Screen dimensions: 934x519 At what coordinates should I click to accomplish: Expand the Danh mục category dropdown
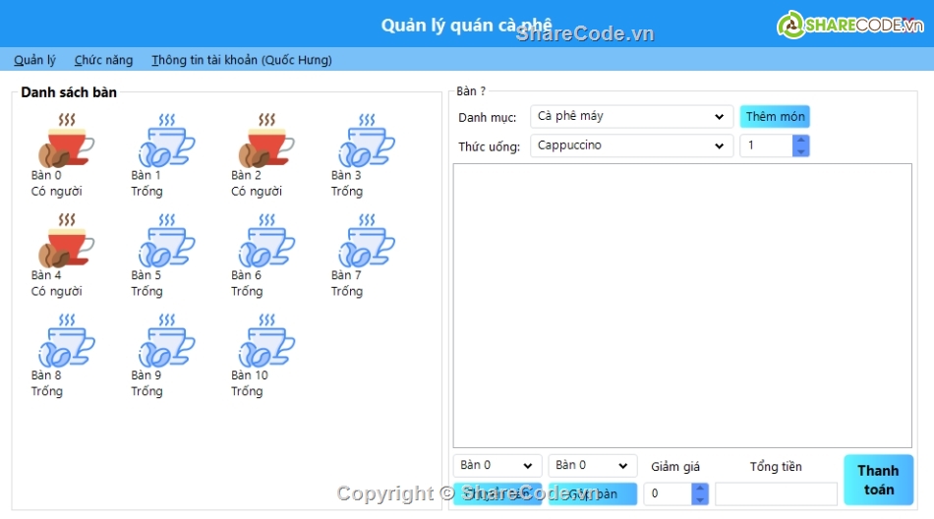(x=631, y=117)
